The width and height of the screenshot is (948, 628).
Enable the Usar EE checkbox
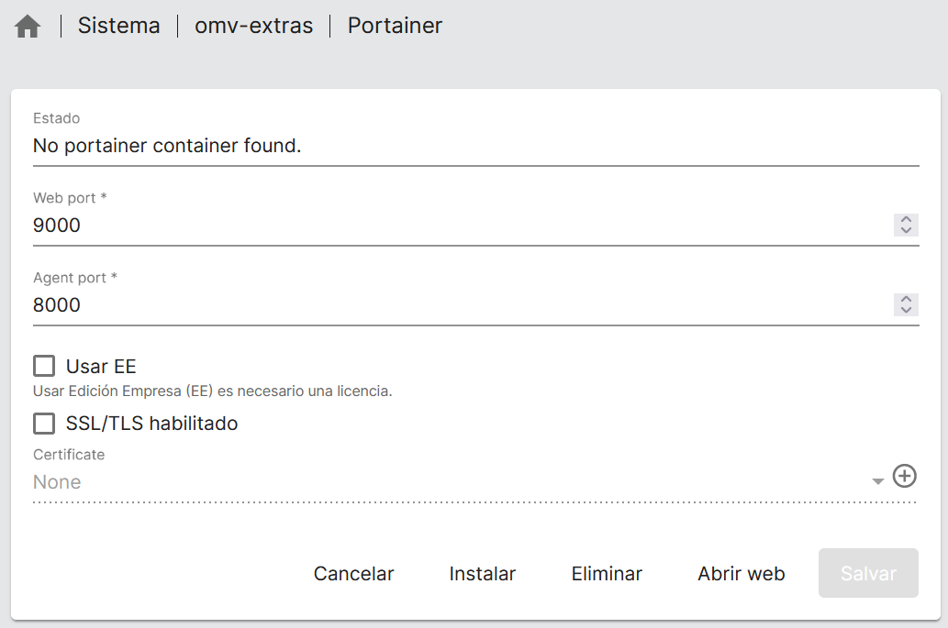(x=44, y=367)
